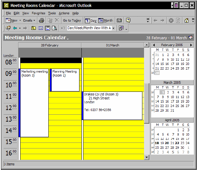Open the Actions menu
Screen dimensions: 197x170
[x=64, y=13]
